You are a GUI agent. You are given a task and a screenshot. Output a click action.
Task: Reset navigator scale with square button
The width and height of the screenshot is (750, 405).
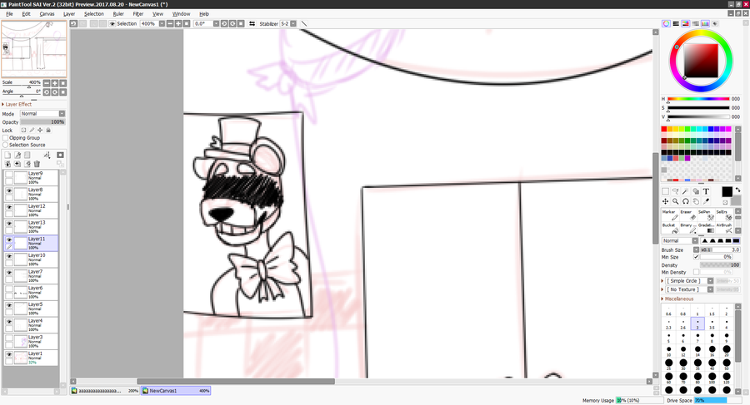pyautogui.click(x=63, y=83)
